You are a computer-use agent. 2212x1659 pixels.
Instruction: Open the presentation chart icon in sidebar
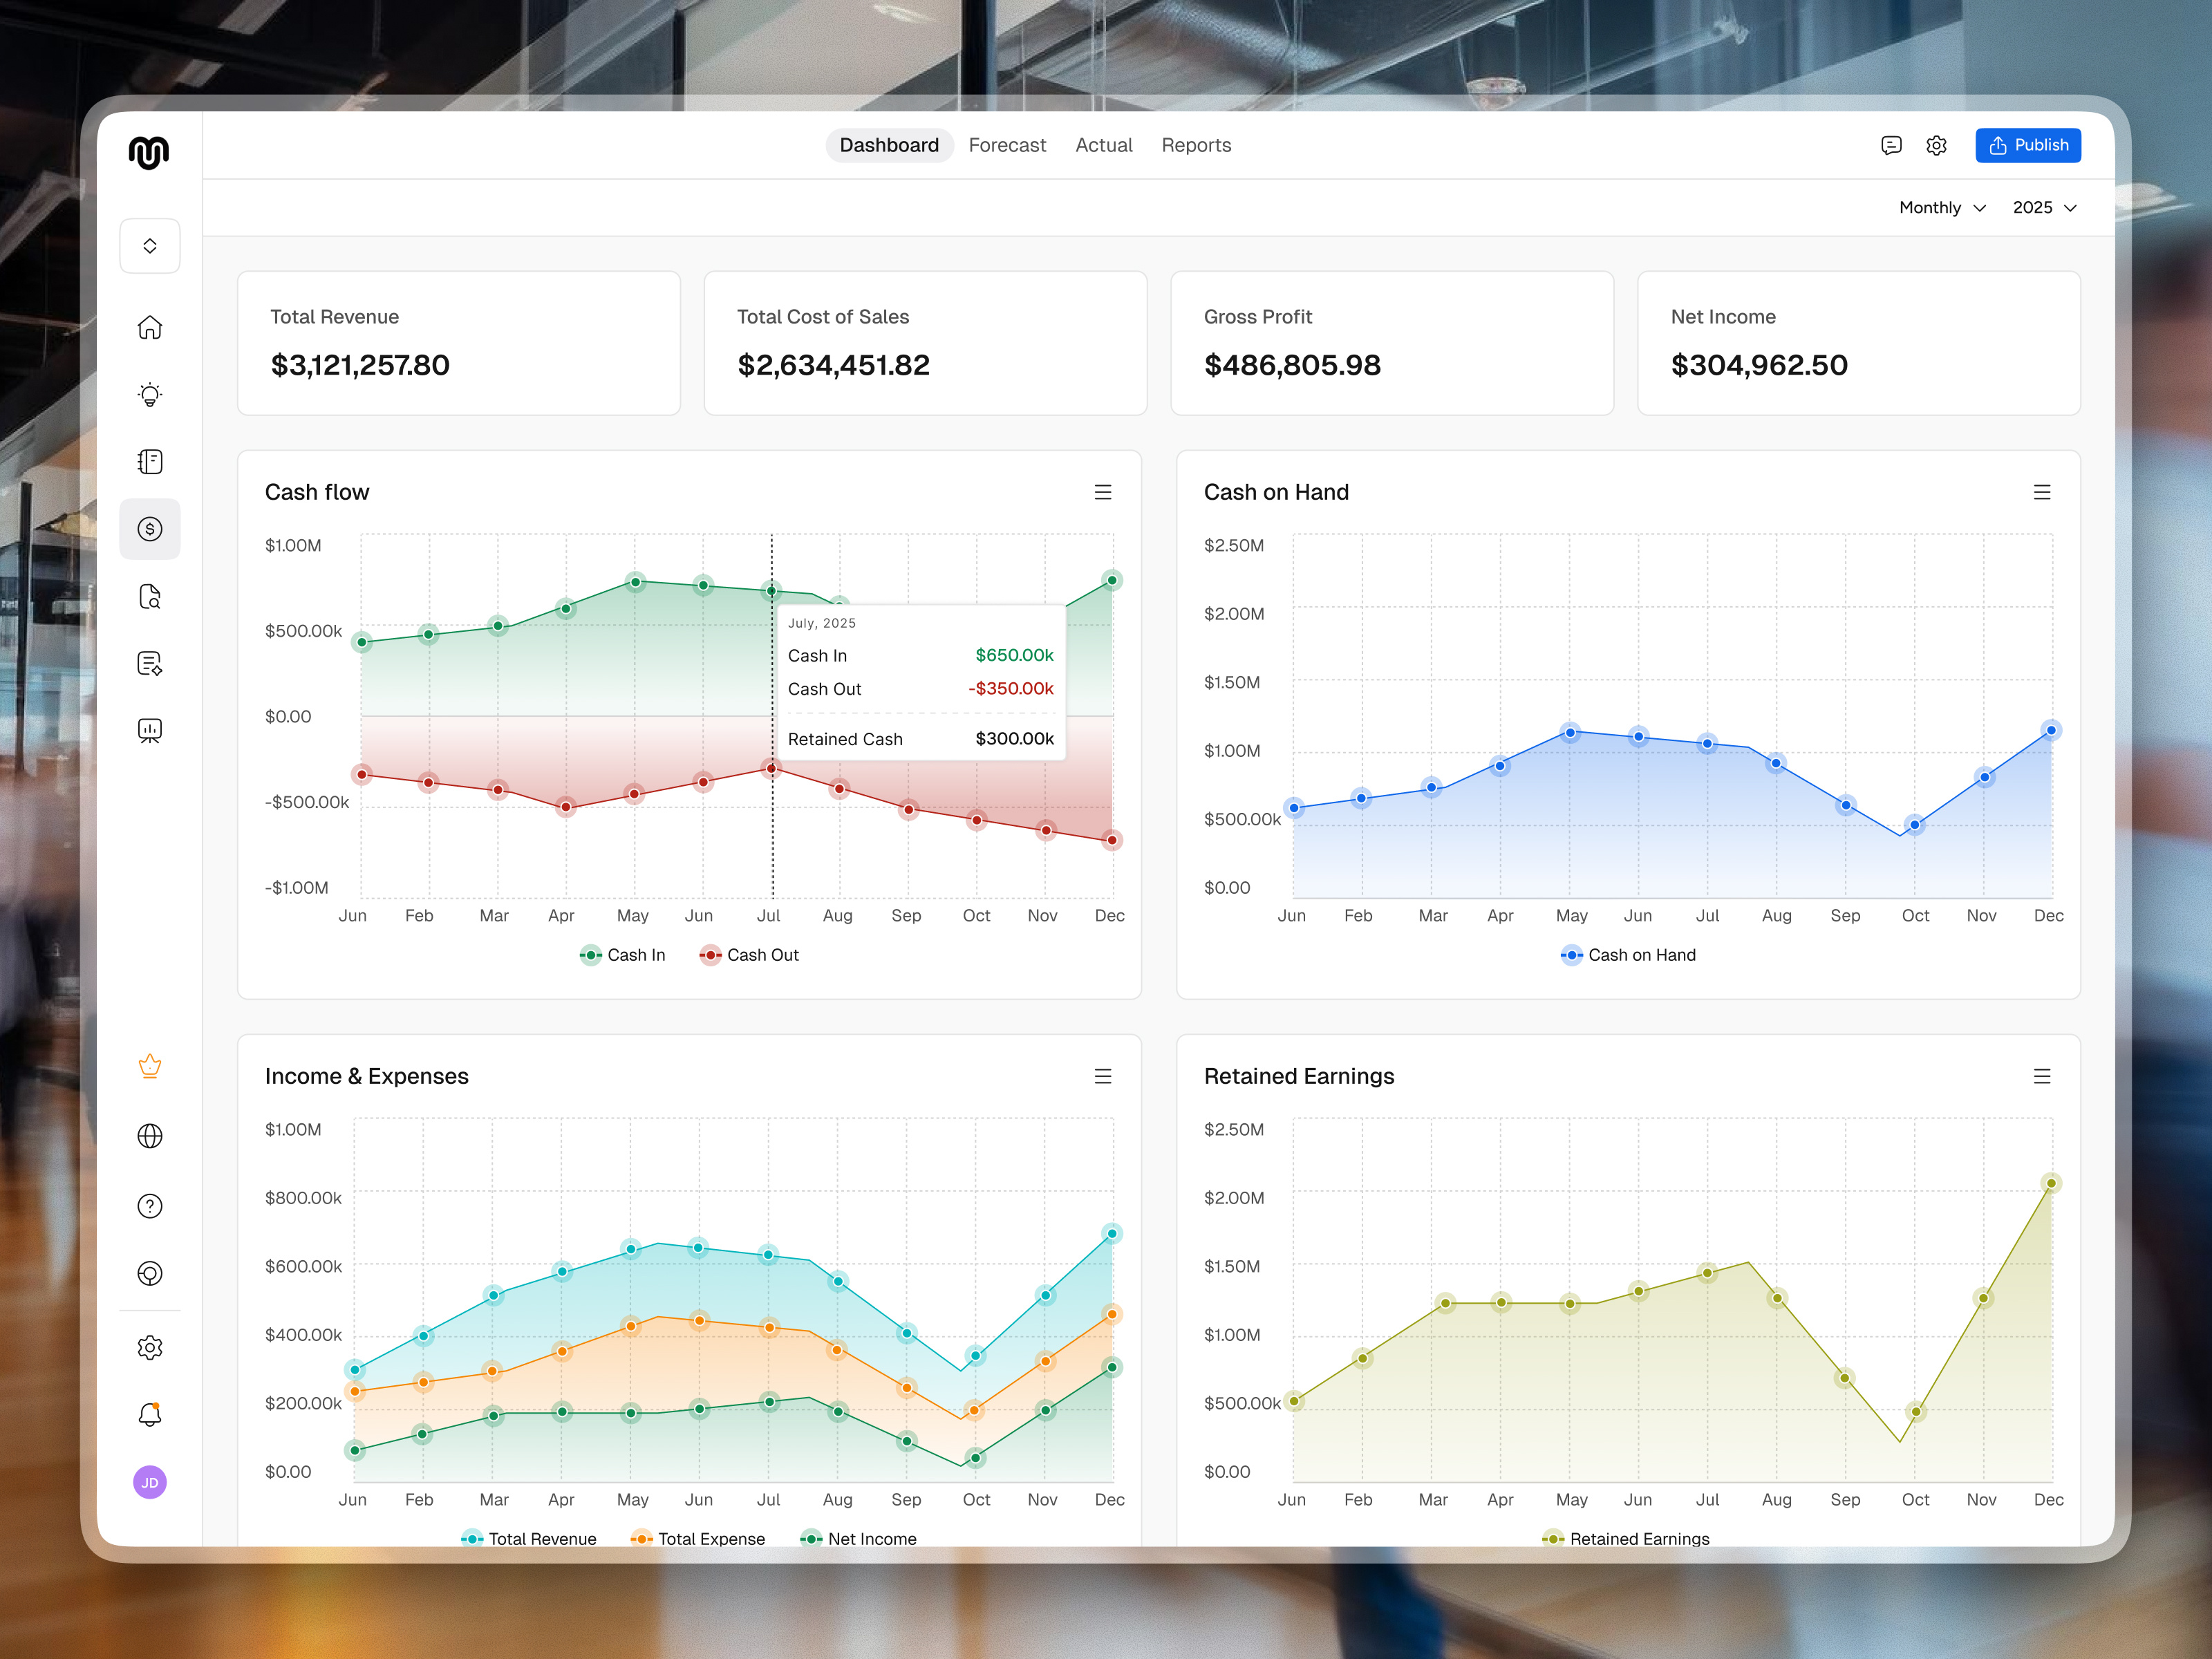pos(150,730)
